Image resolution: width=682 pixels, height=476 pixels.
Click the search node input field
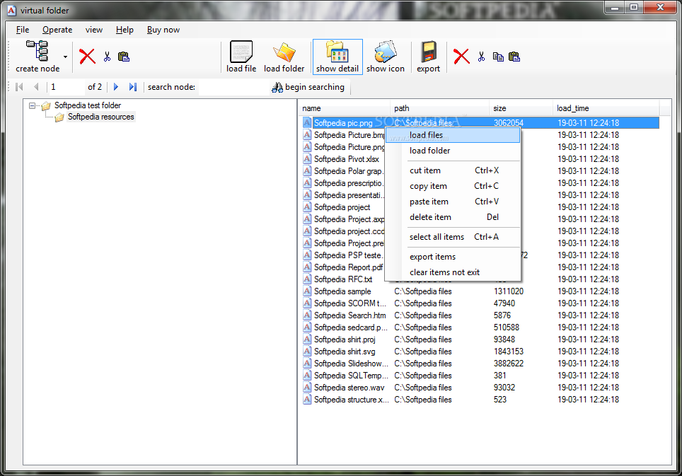click(x=233, y=87)
